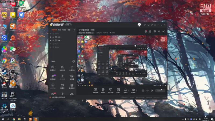The height and width of the screenshot is (121, 215).
Task: Open the Origin desktop icon
Action: pyautogui.click(x=13, y=38)
